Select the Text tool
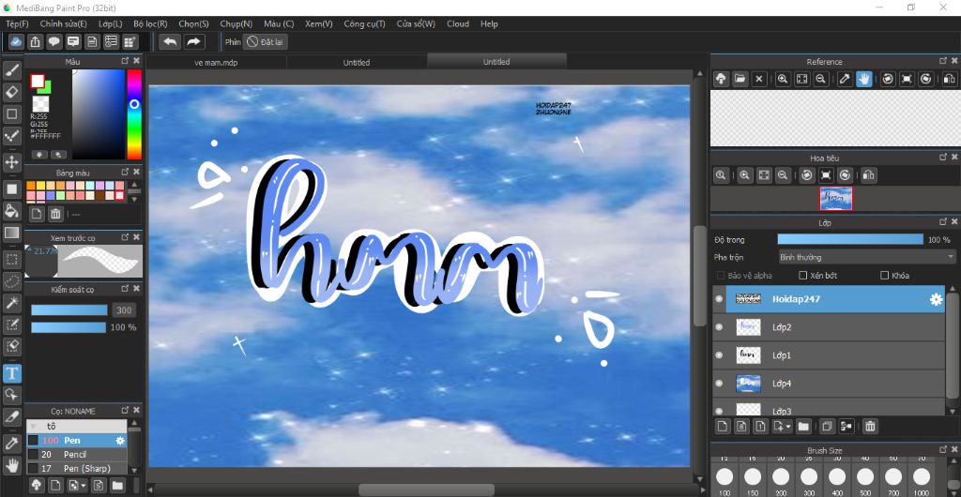This screenshot has height=497, width=961. pos(11,372)
